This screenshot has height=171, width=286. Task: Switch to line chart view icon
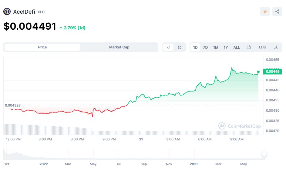click(x=168, y=47)
